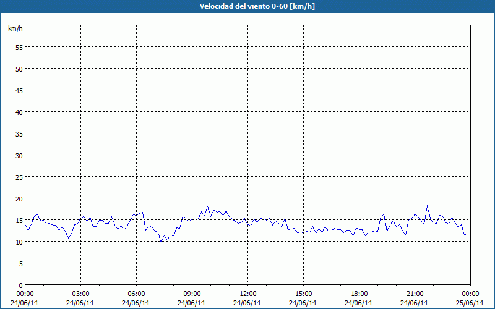Click the 21:00 time label
This screenshot has width=495, height=309.
(x=415, y=294)
